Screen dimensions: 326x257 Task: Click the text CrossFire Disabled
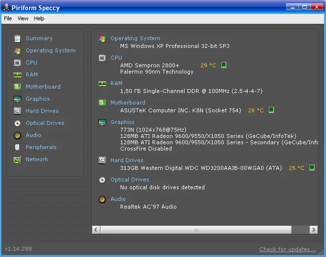146,149
